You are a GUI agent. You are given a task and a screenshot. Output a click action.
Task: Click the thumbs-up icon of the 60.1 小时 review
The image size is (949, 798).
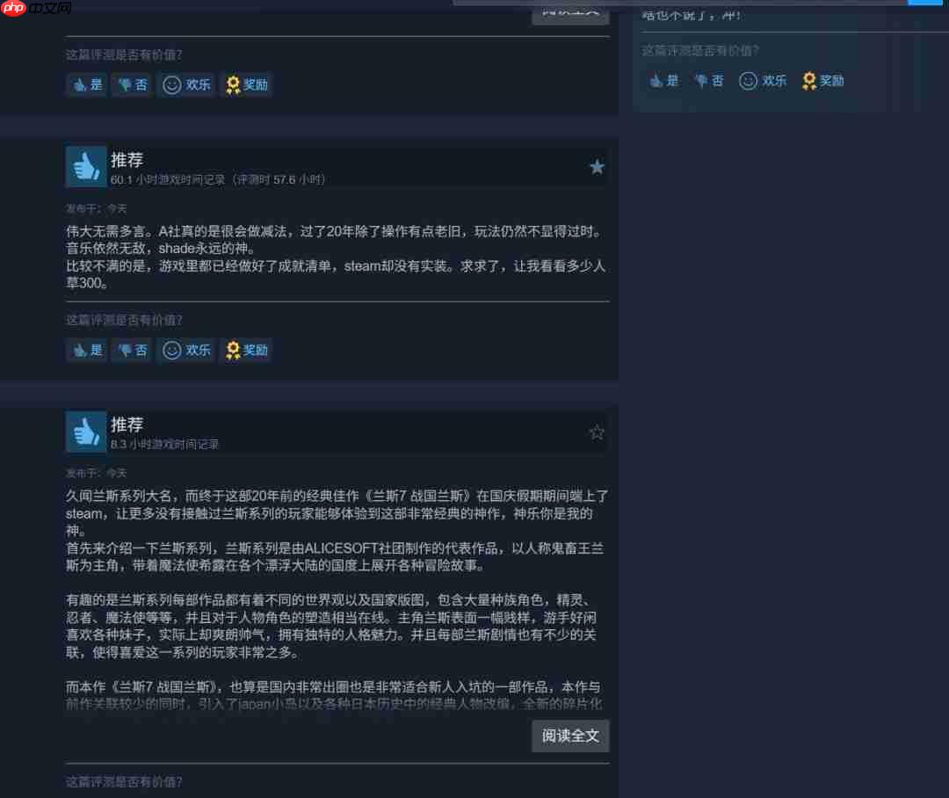pos(86,166)
